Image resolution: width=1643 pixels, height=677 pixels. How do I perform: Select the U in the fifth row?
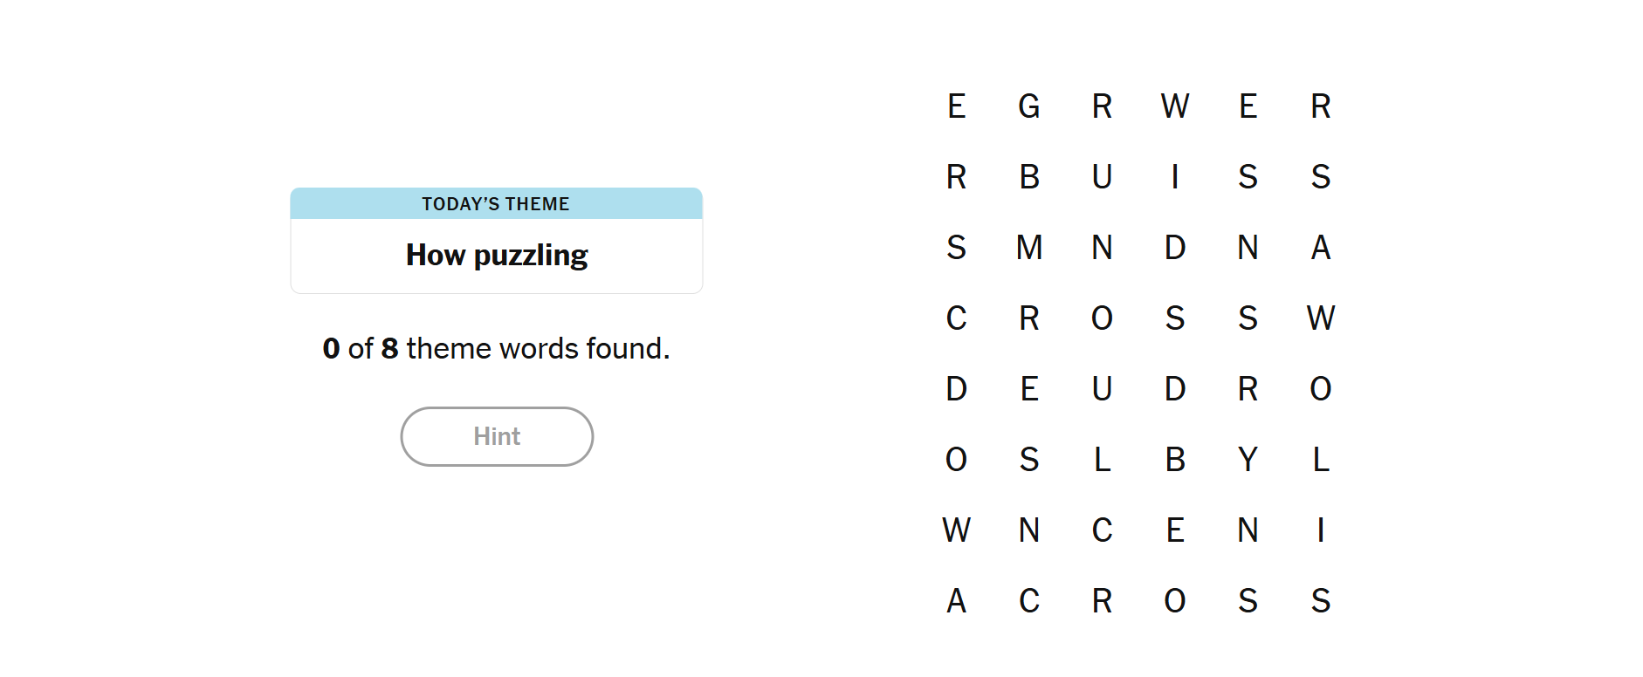click(1102, 389)
